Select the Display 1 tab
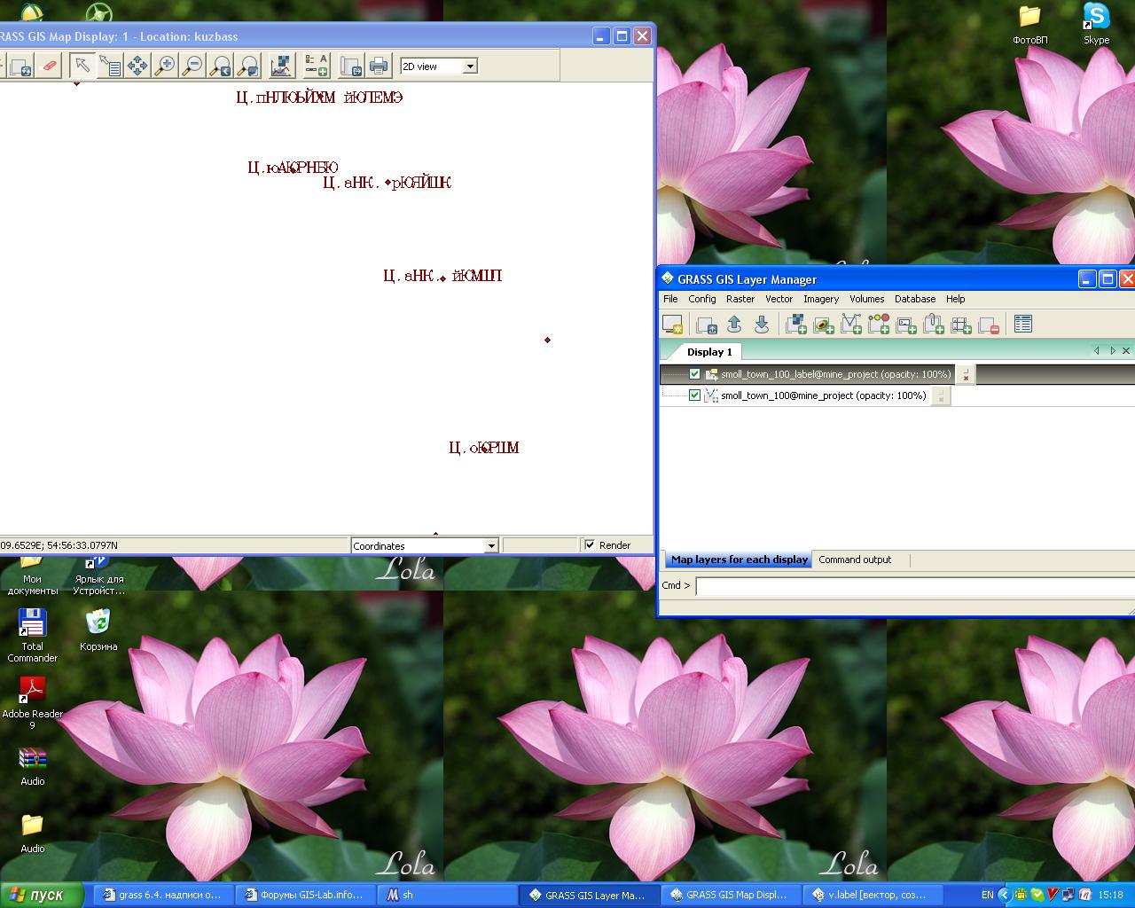Image resolution: width=1135 pixels, height=908 pixels. (x=709, y=352)
